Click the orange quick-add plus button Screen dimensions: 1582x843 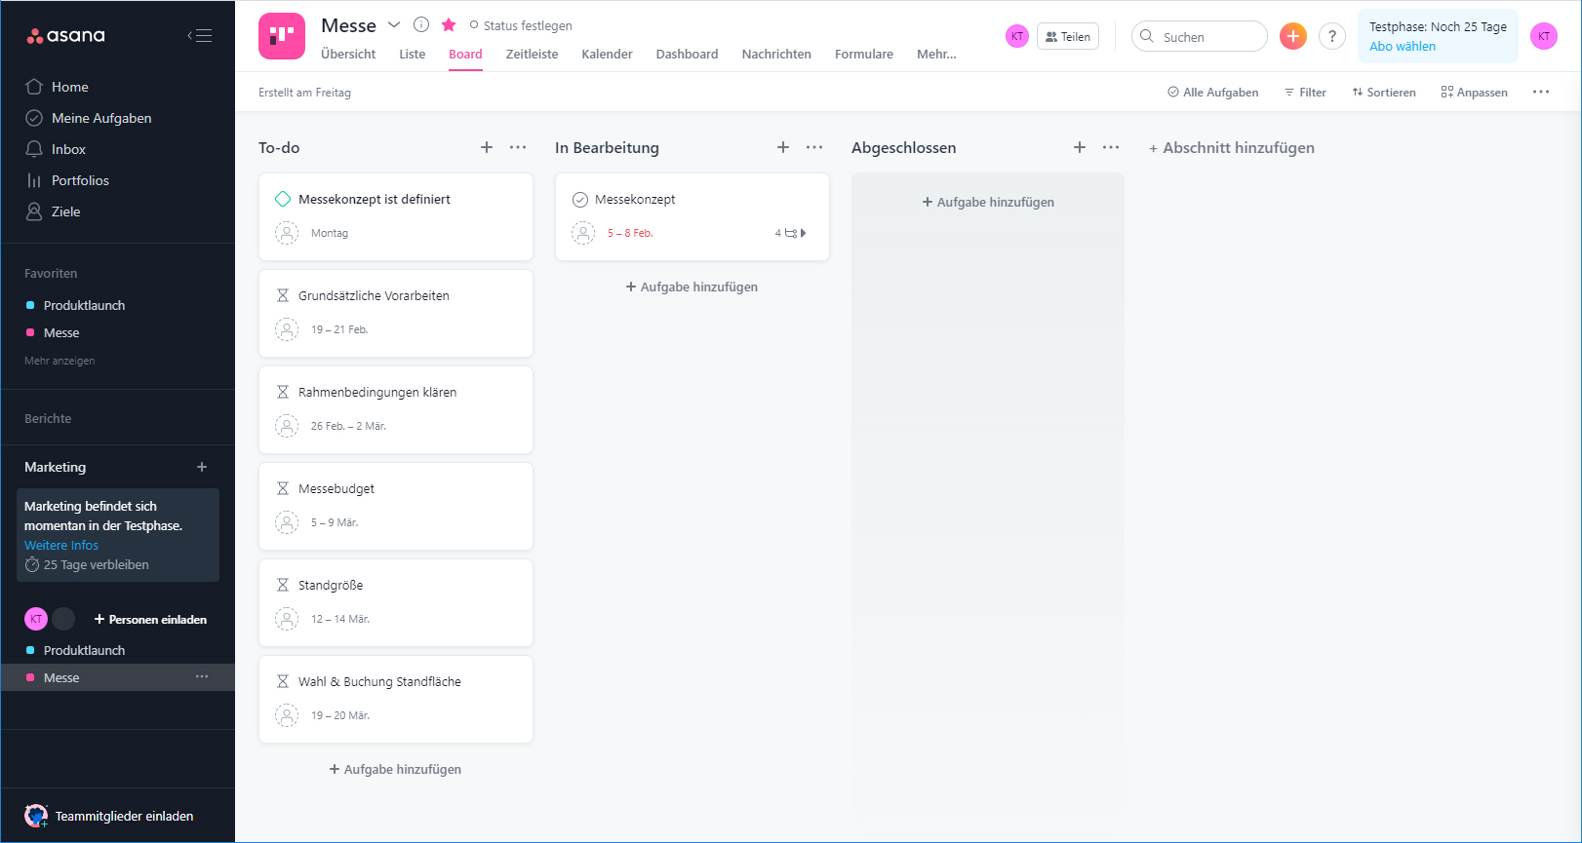pos(1293,36)
